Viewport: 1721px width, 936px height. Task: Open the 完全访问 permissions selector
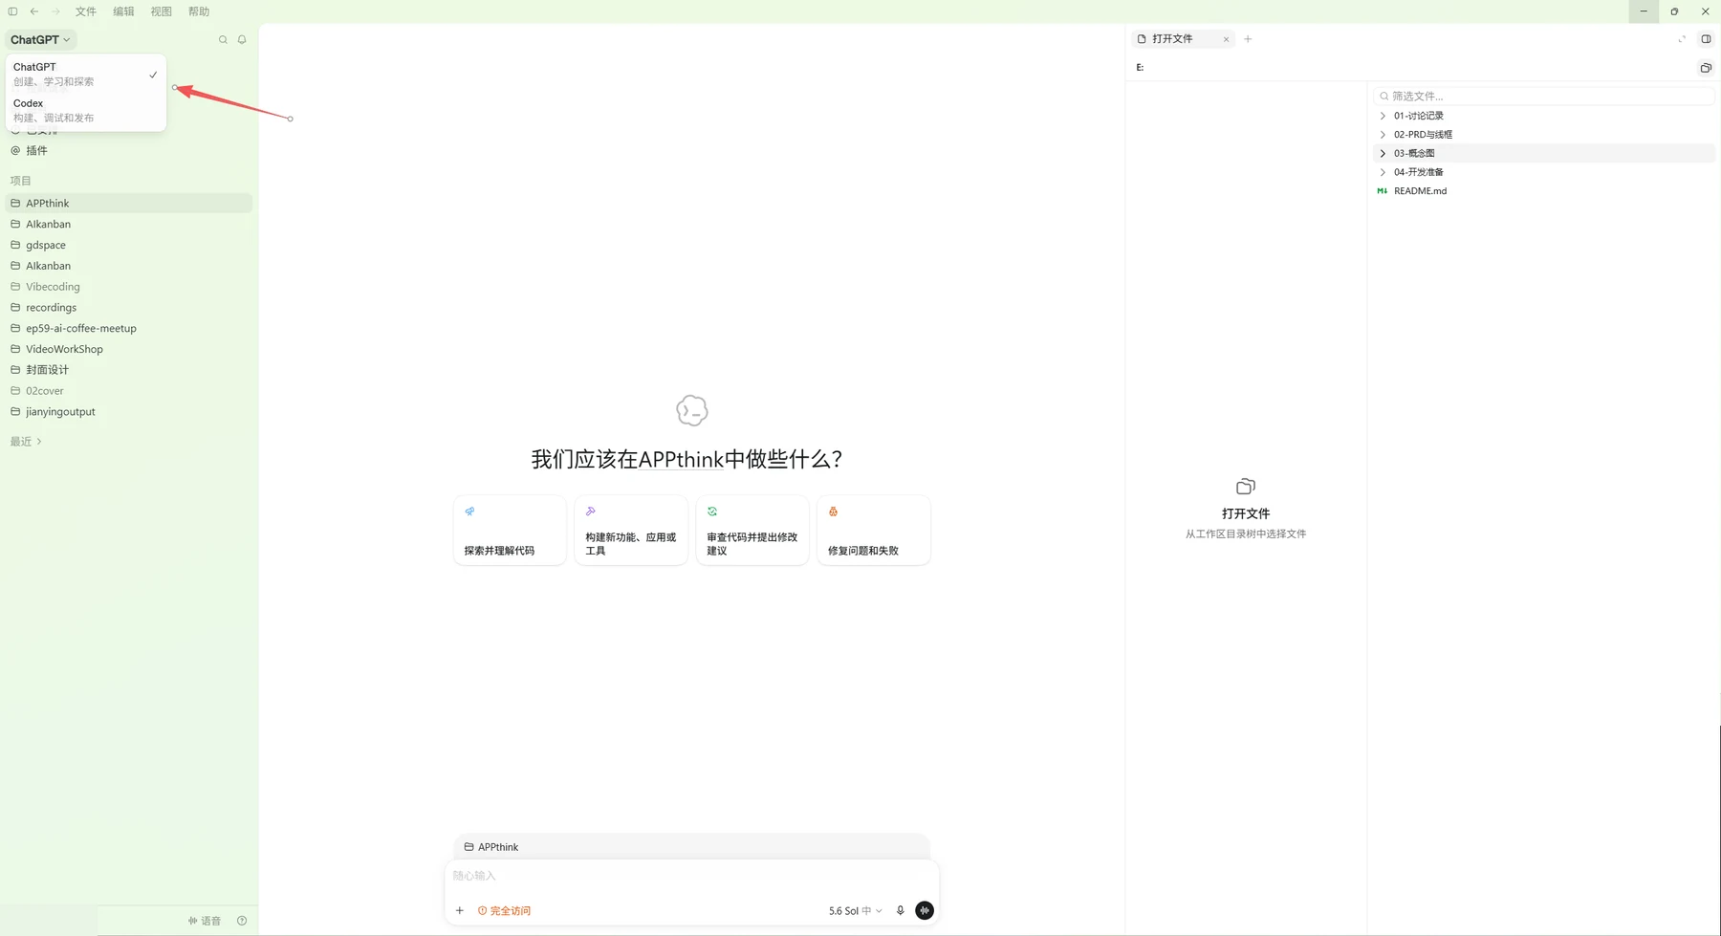tap(504, 911)
